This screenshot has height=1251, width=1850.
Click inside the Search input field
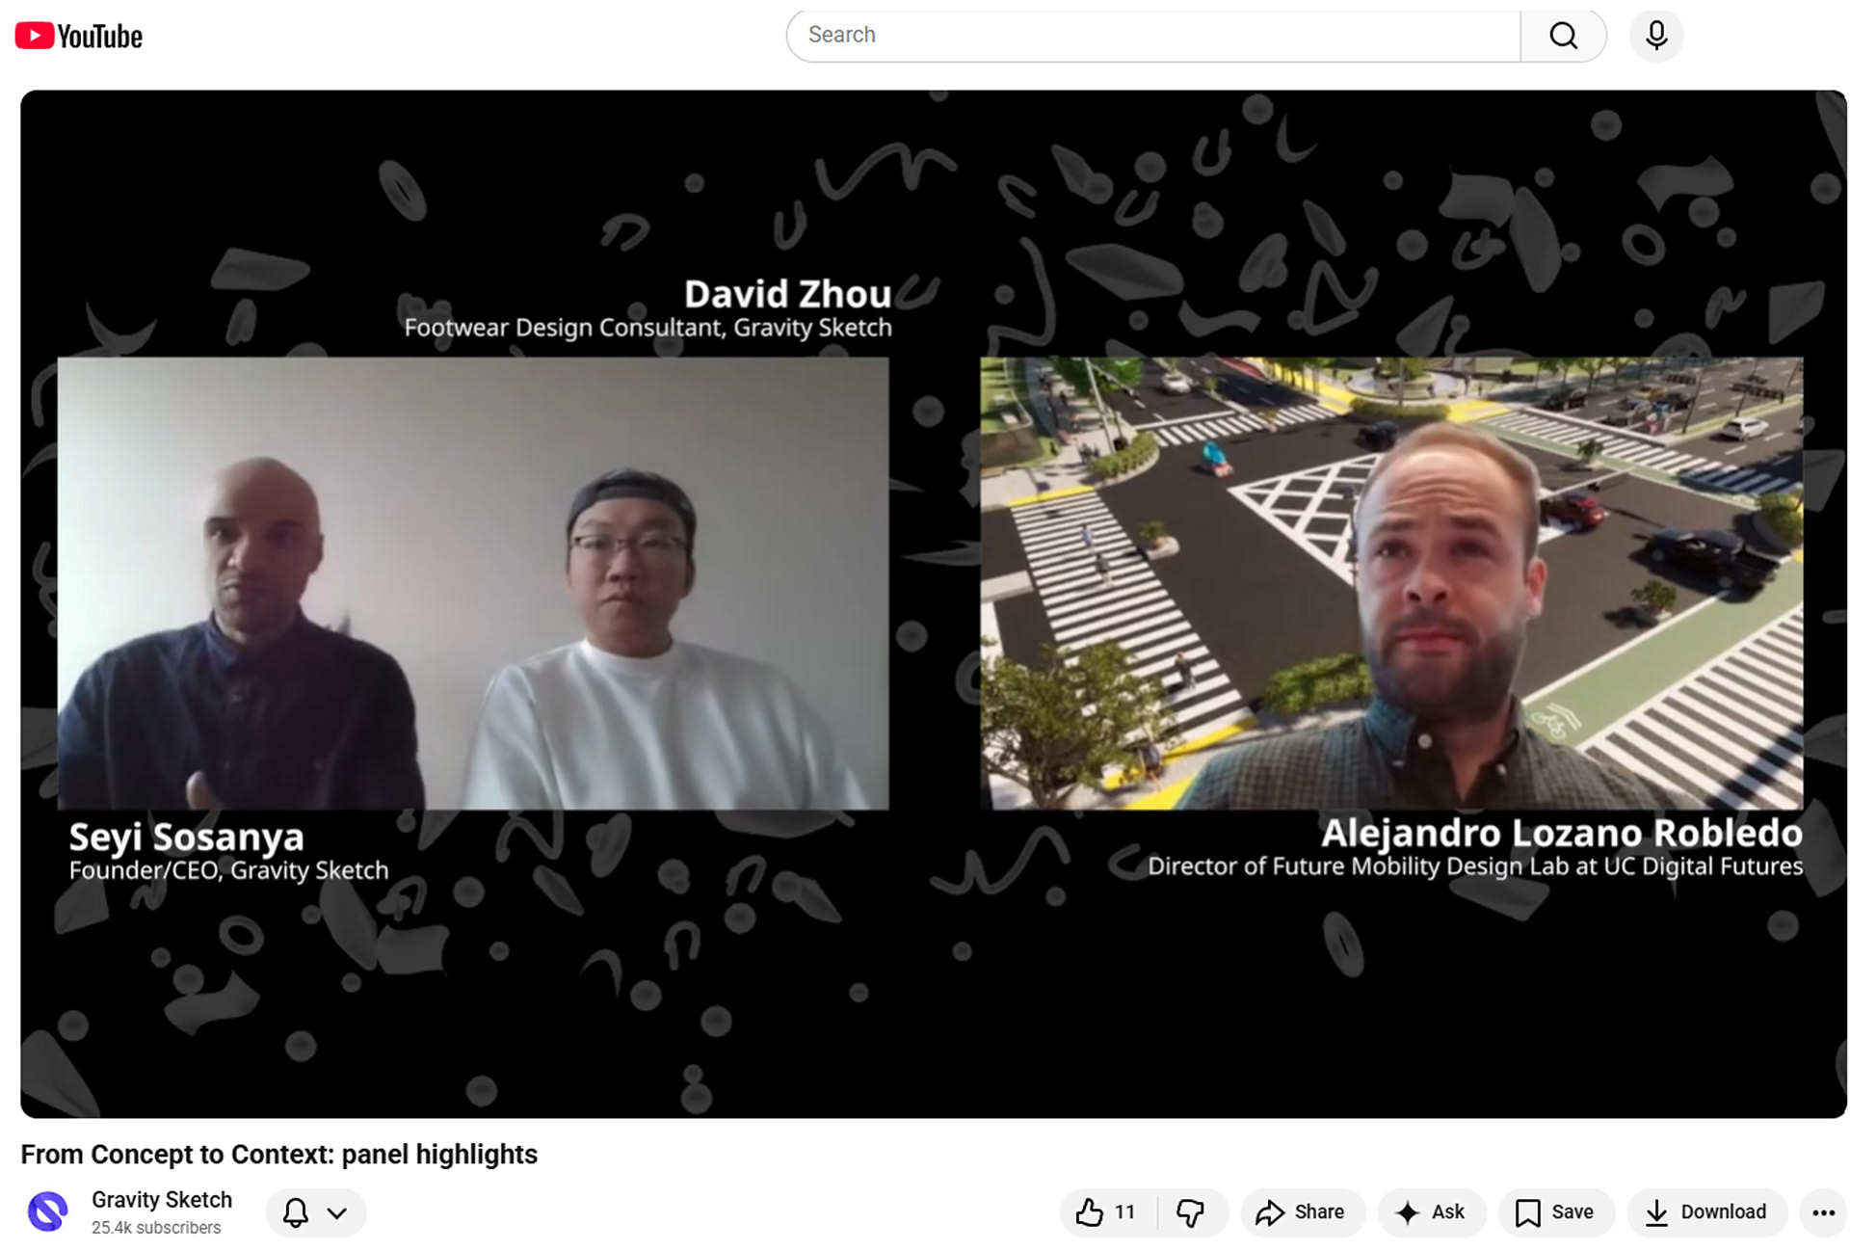pyautogui.click(x=1153, y=36)
